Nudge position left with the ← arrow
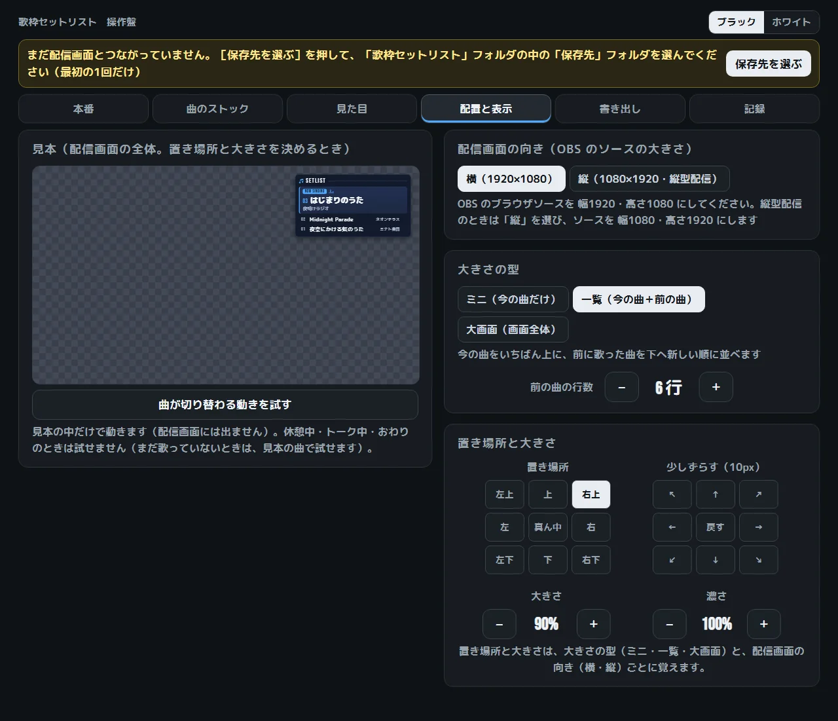The image size is (838, 721). 672,527
